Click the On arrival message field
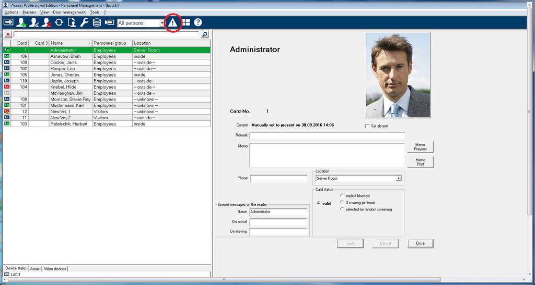The height and width of the screenshot is (285, 535). click(x=278, y=222)
